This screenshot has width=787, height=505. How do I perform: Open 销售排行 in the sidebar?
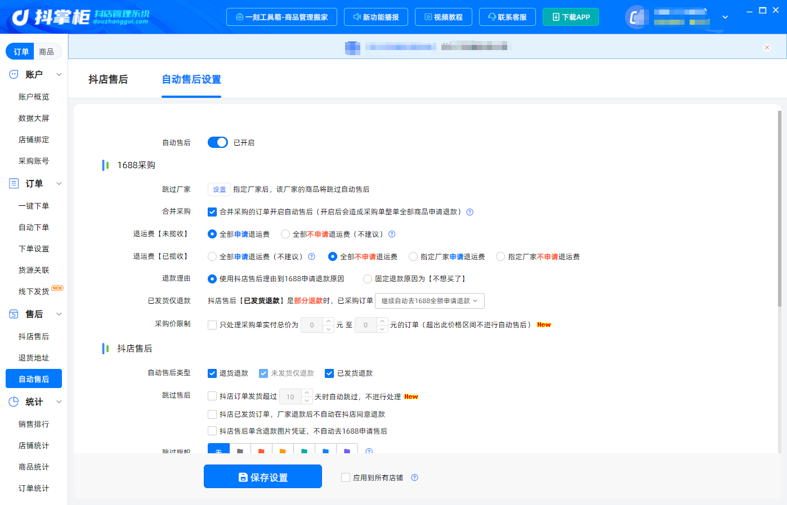coord(34,424)
